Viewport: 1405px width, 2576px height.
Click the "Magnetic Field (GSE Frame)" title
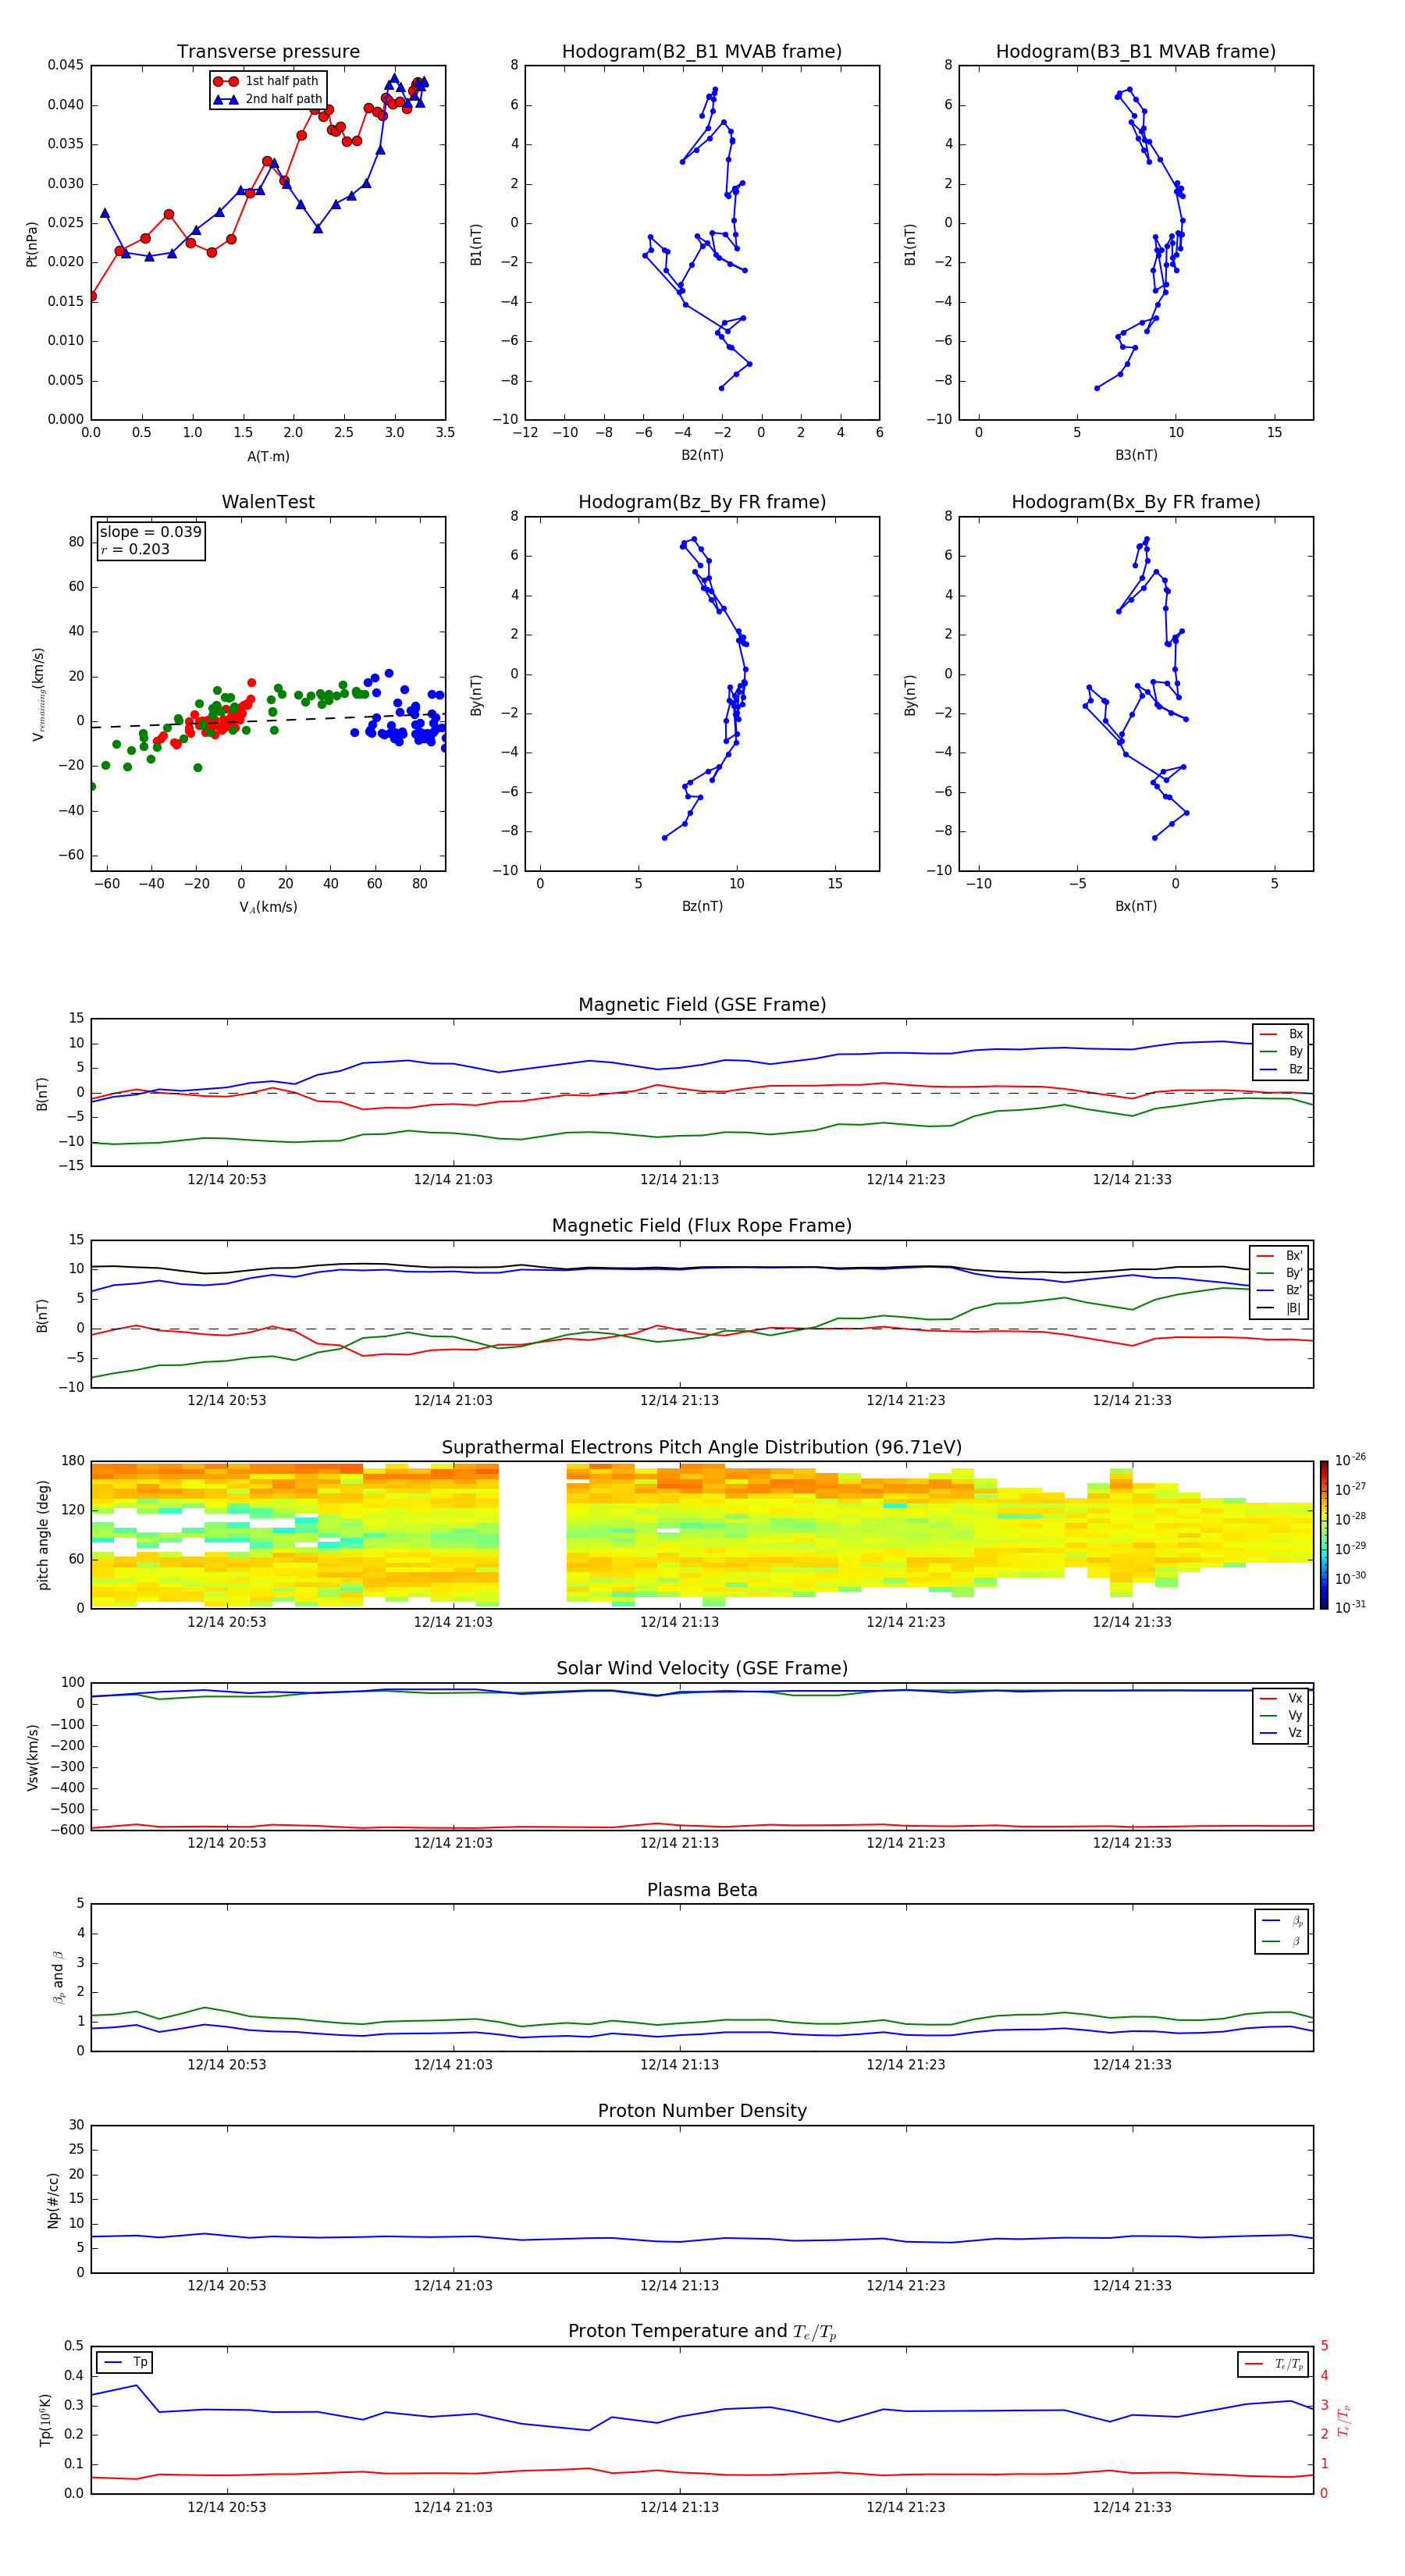point(702,1005)
